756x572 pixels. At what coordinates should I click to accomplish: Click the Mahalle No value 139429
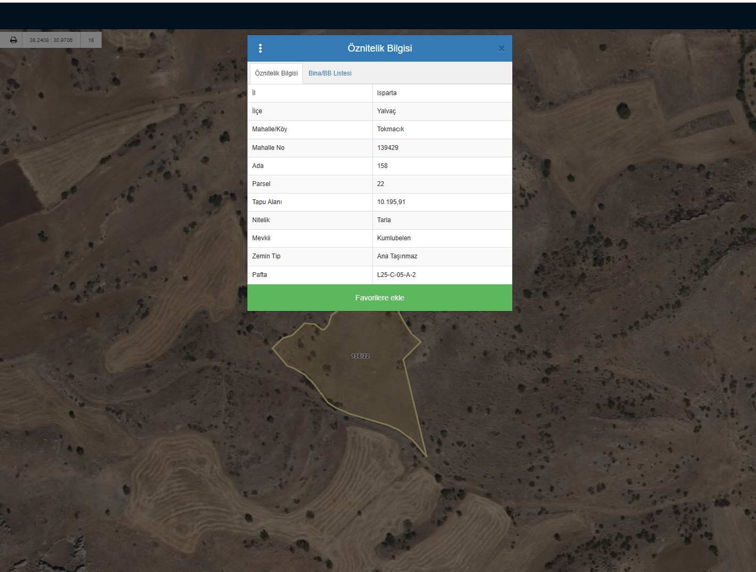point(388,148)
